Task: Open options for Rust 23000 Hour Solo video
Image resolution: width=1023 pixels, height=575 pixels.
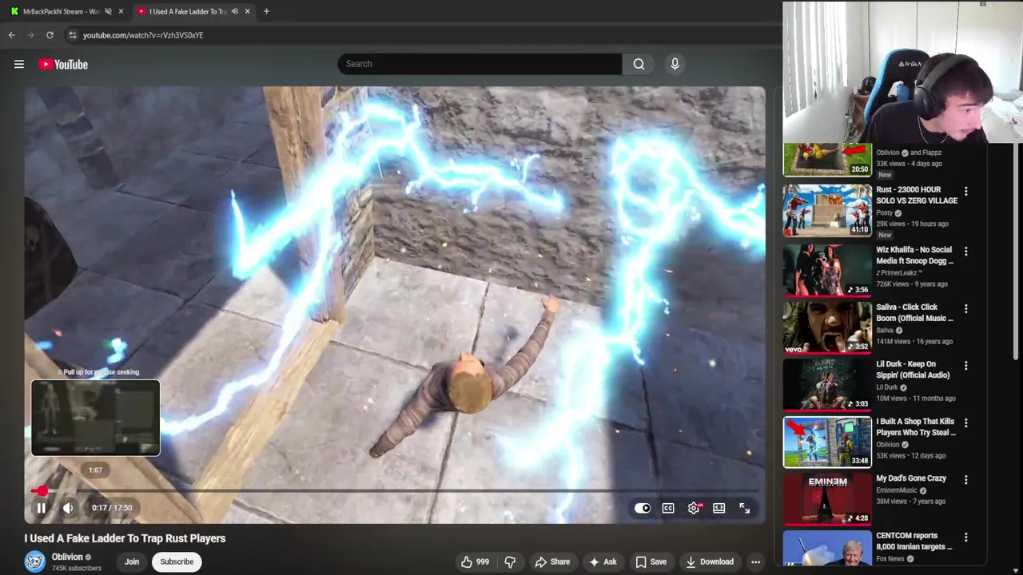Action: pos(965,192)
